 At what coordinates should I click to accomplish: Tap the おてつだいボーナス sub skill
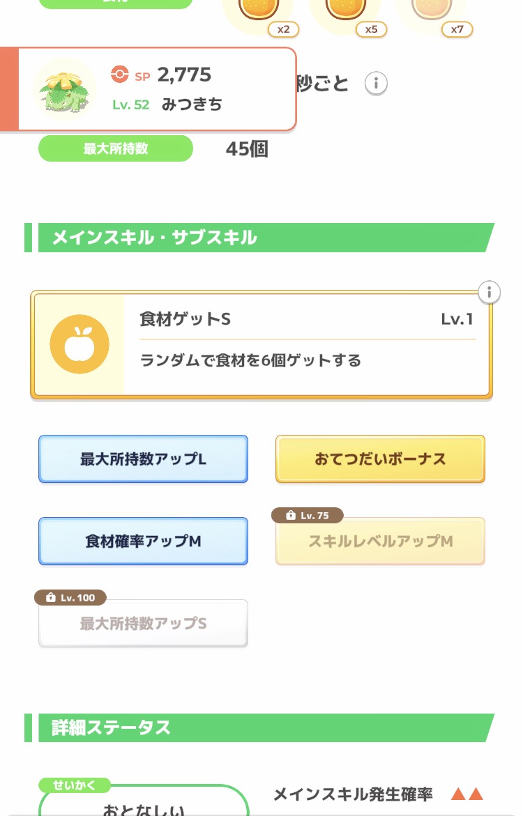tap(380, 459)
